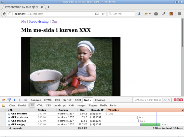Filter Net requests by Media
The image size is (184, 137).
[x=103, y=106]
